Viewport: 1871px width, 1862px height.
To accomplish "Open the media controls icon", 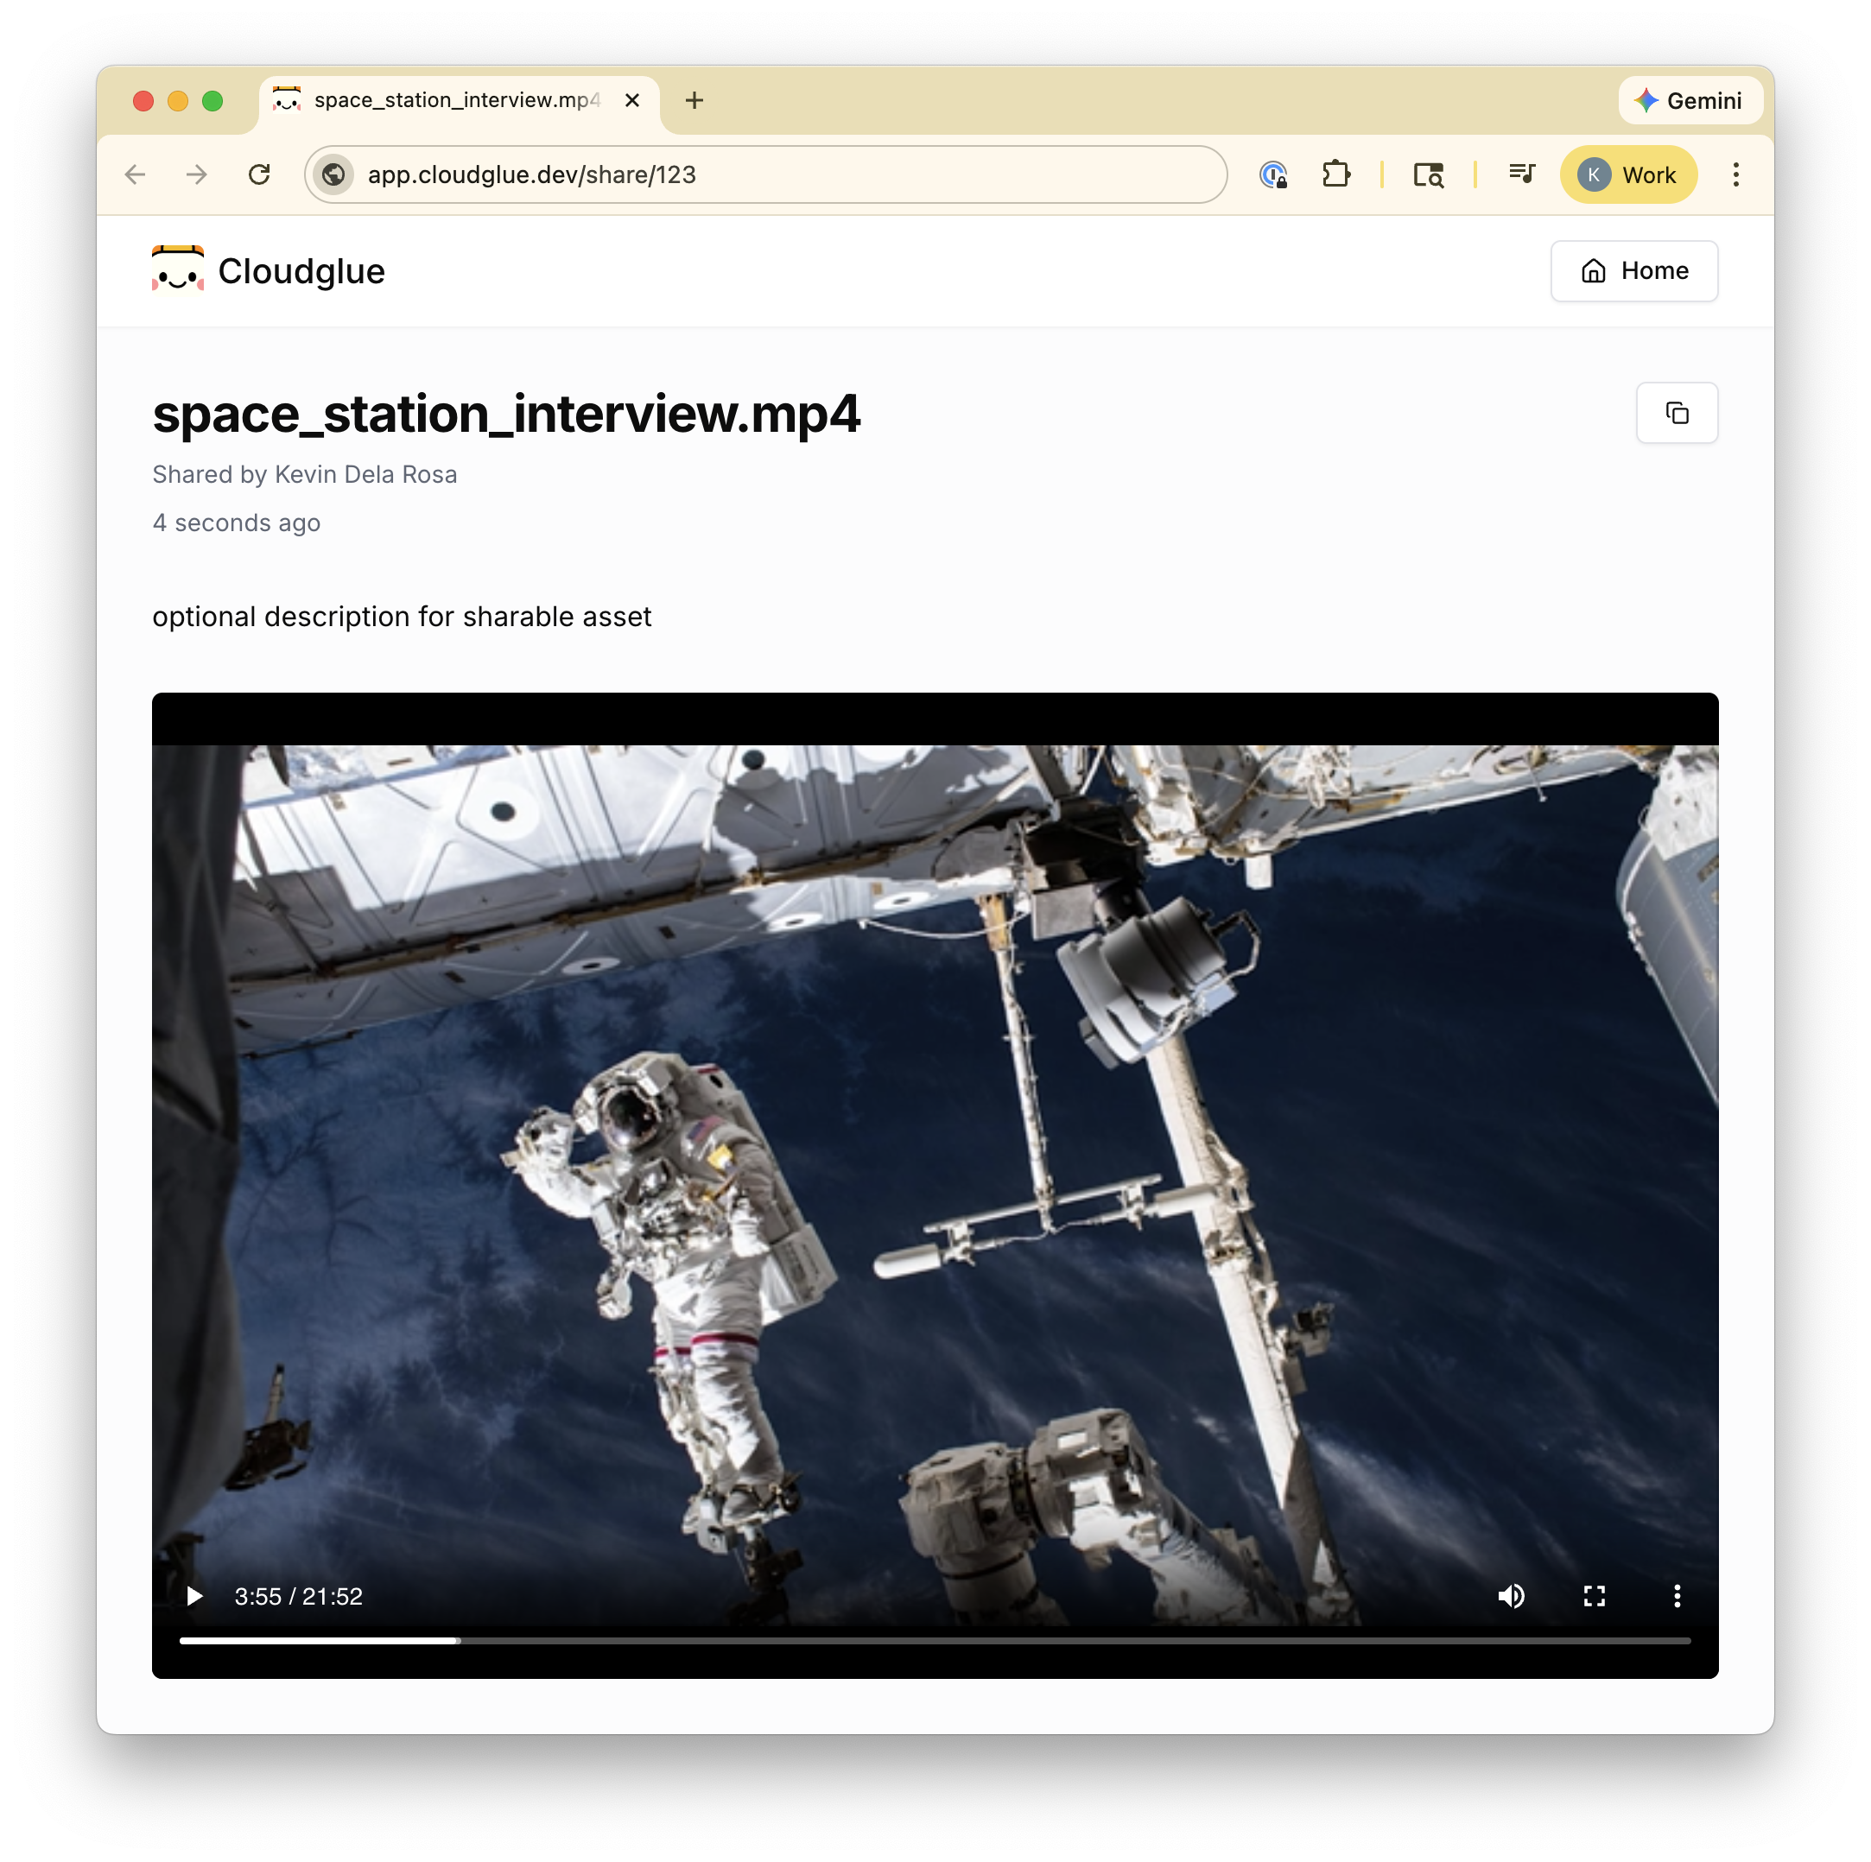I will coord(1521,175).
